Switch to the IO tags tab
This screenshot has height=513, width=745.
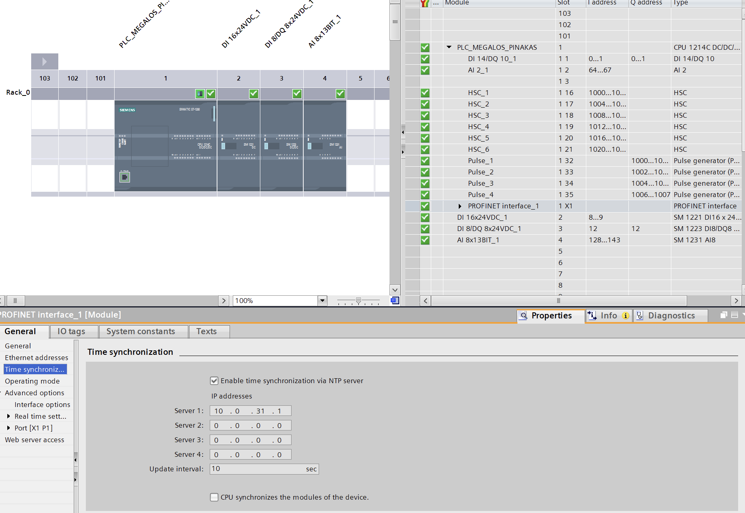[71, 331]
